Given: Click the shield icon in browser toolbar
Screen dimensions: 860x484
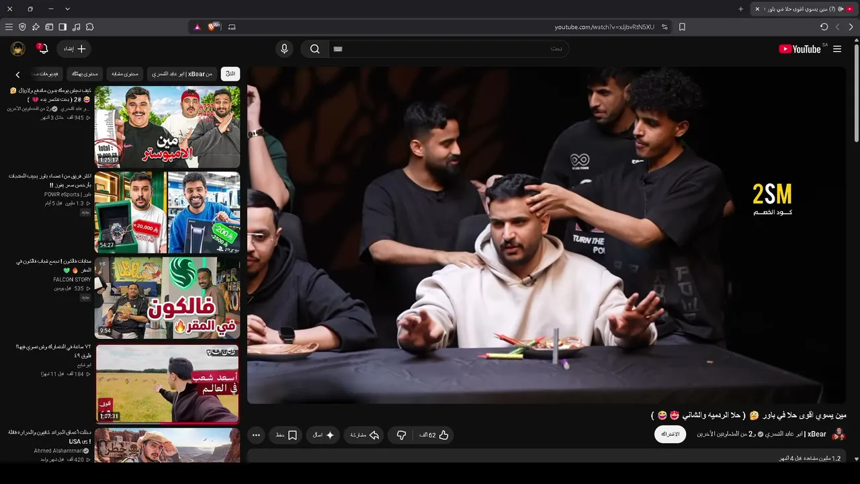Looking at the screenshot, I should pyautogui.click(x=22, y=27).
